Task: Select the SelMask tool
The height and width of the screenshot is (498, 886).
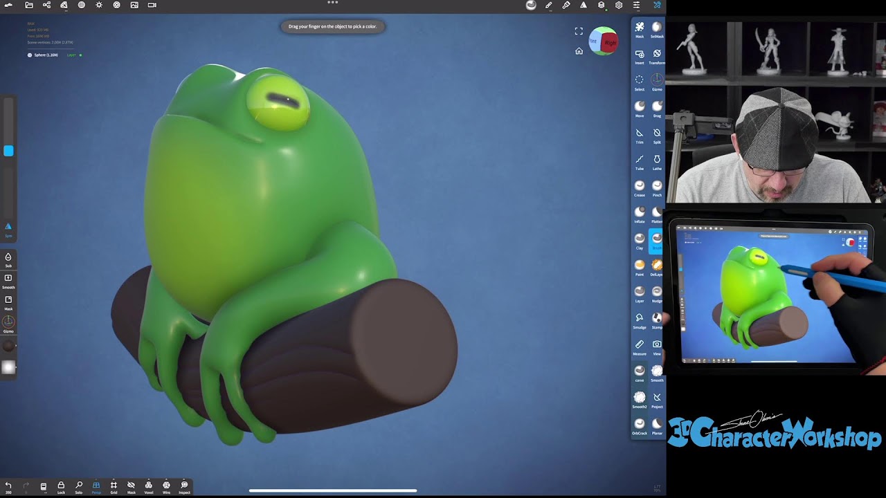Action: pyautogui.click(x=657, y=30)
